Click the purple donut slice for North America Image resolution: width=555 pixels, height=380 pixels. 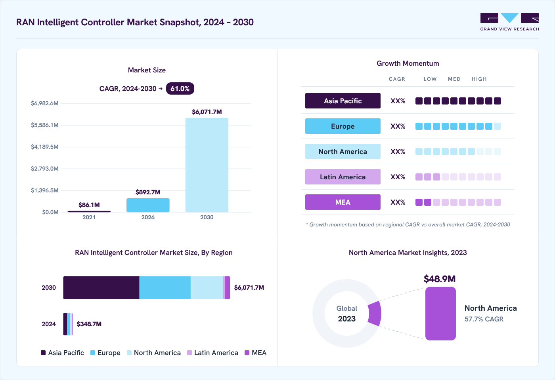[x=375, y=313]
